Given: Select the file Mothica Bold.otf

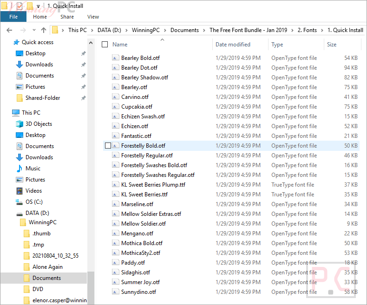Looking at the screenshot, I should 142,243.
